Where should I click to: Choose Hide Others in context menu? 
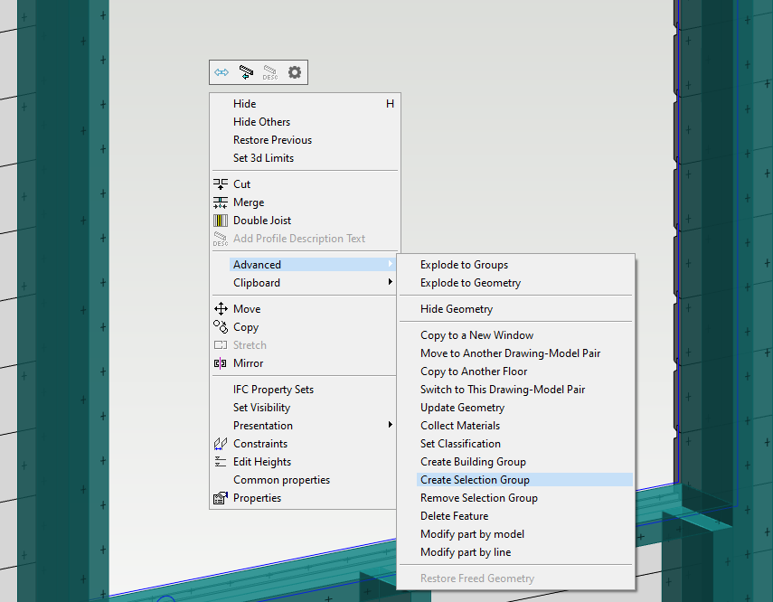(261, 122)
